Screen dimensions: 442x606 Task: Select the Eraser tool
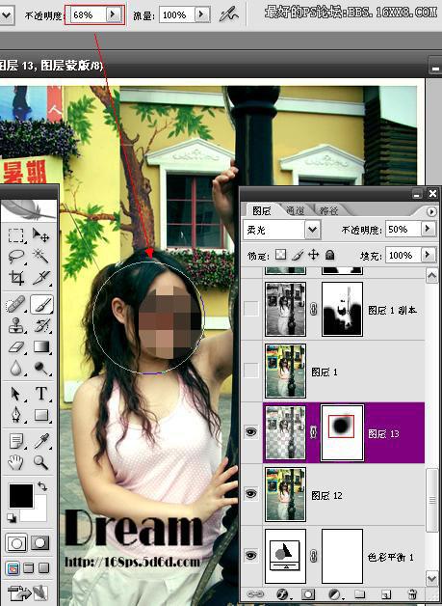point(16,346)
